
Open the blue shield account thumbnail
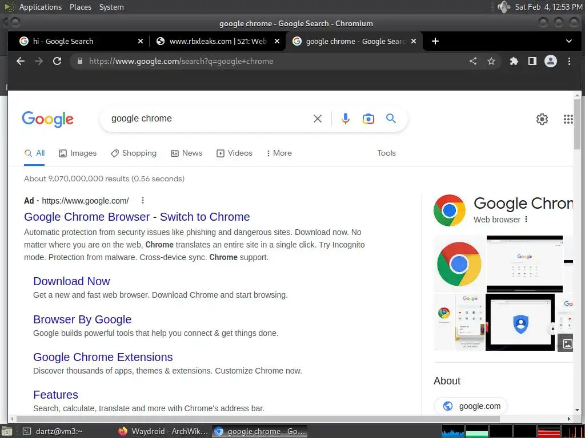[520, 322]
